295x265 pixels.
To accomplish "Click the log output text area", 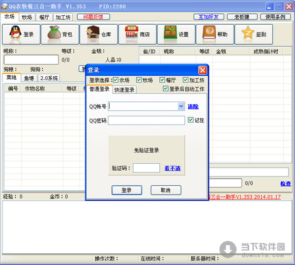I will 147,227.
